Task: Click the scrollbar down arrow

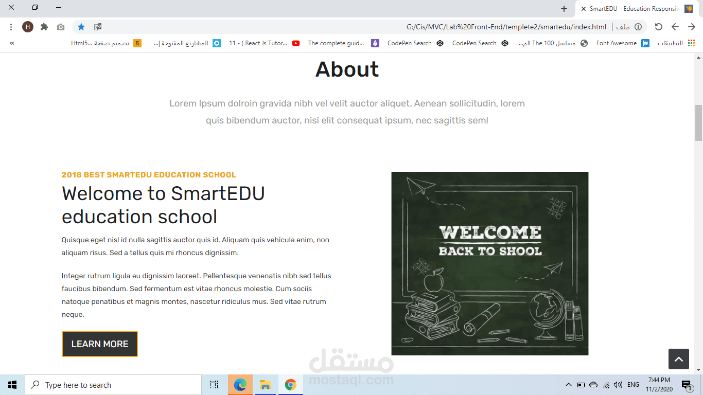Action: pyautogui.click(x=698, y=370)
